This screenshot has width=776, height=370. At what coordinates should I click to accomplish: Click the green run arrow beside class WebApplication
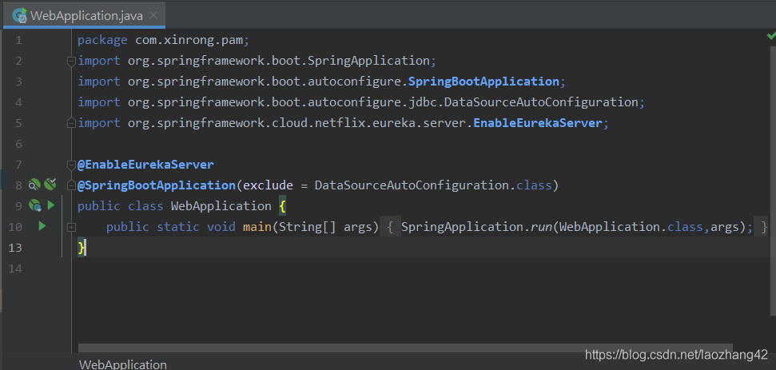pyautogui.click(x=50, y=205)
